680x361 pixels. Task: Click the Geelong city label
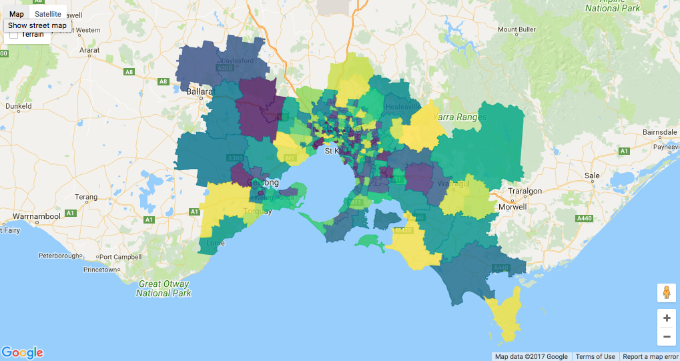coord(262,182)
